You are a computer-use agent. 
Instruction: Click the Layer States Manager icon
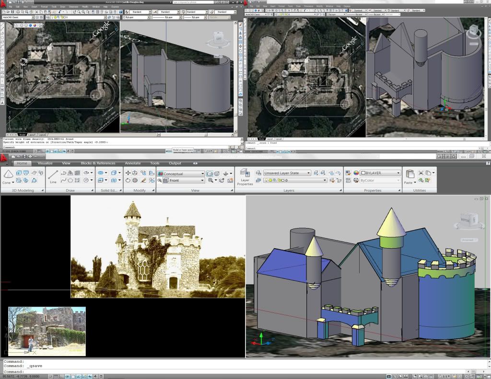[x=258, y=173]
